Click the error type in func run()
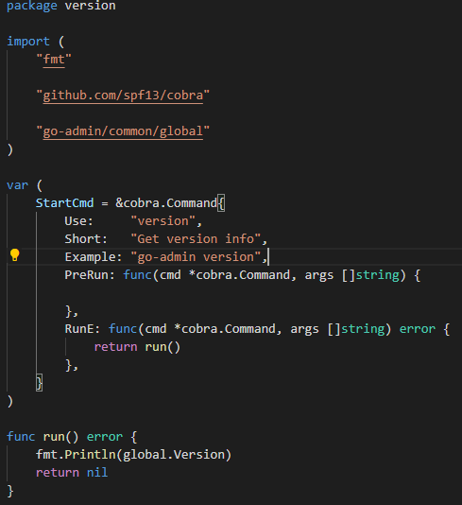The width and height of the screenshot is (462, 505). 105,437
